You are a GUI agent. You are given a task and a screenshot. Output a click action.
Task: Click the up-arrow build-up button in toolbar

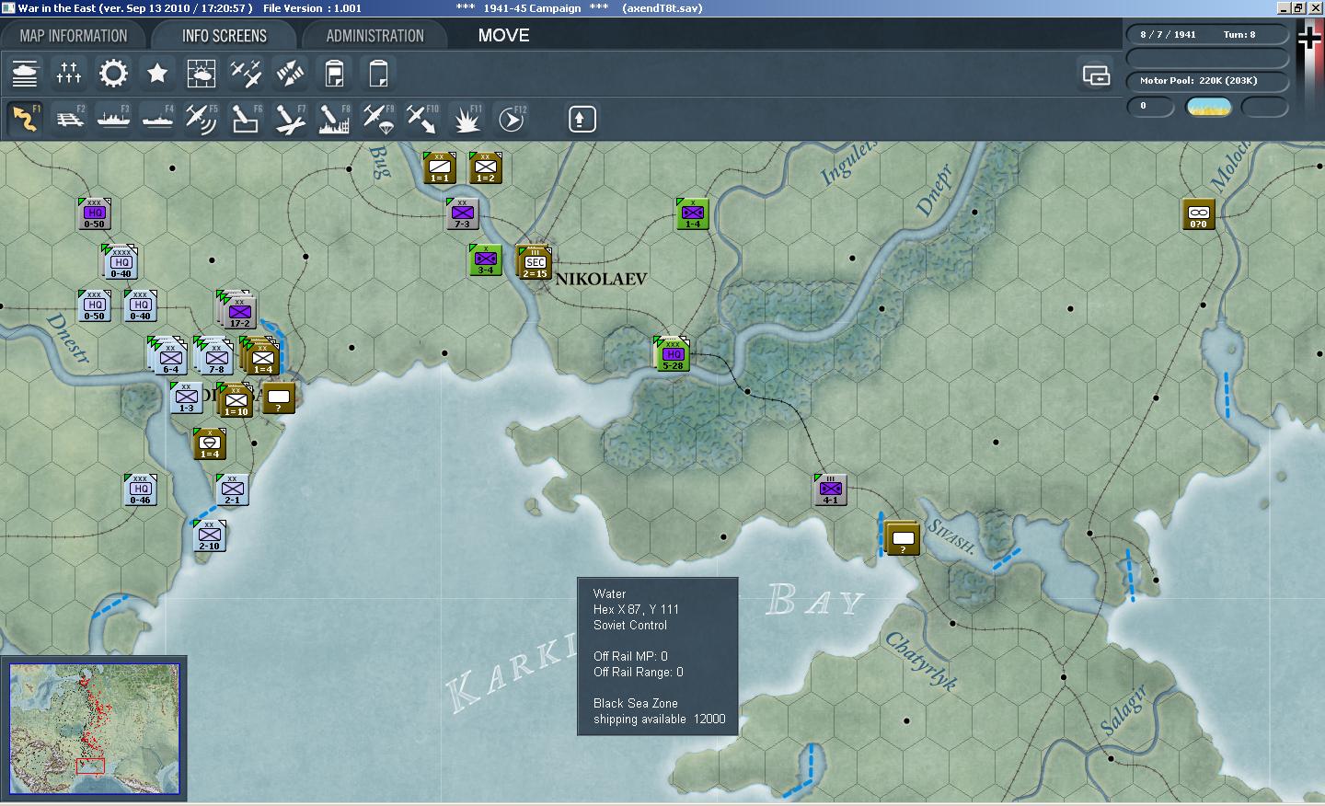[x=582, y=119]
